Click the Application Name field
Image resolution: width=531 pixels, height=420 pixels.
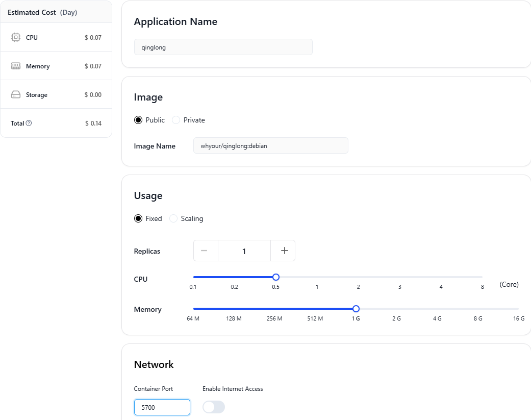click(223, 47)
